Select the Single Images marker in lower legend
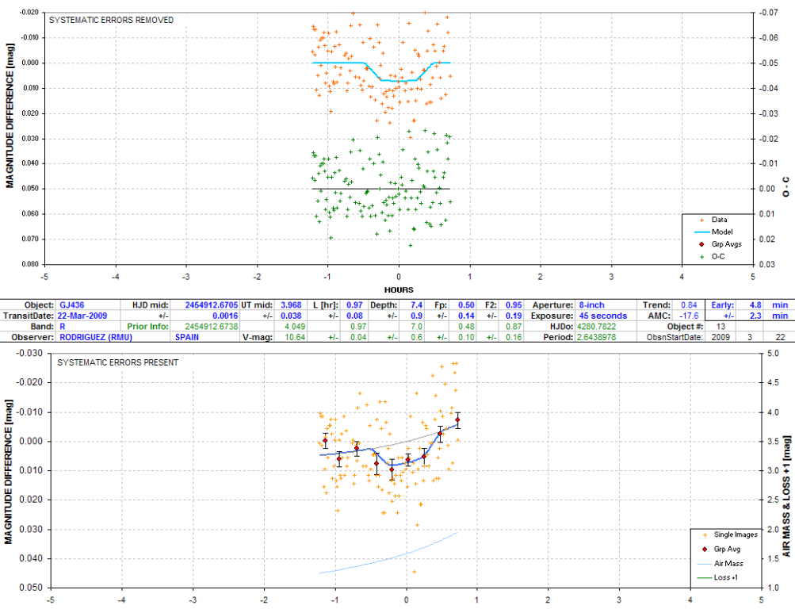Image resolution: width=795 pixels, height=609 pixels. click(x=705, y=534)
